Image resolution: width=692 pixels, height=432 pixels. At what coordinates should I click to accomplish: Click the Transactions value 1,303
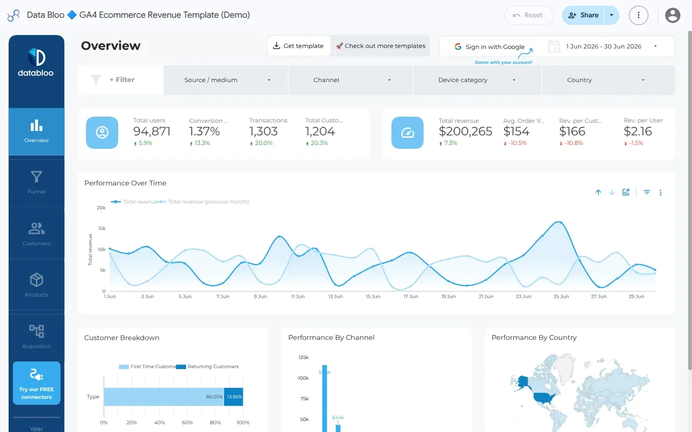pyautogui.click(x=263, y=132)
